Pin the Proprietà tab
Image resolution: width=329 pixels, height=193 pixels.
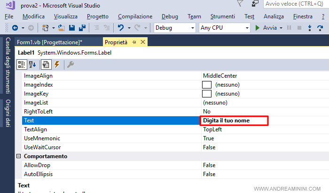[x=134, y=42]
